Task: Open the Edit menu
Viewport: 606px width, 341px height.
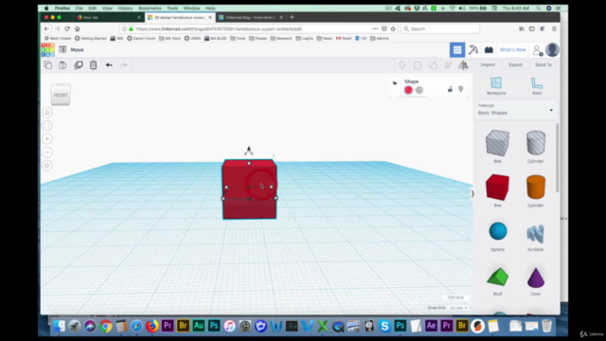Action: pyautogui.click(x=93, y=9)
